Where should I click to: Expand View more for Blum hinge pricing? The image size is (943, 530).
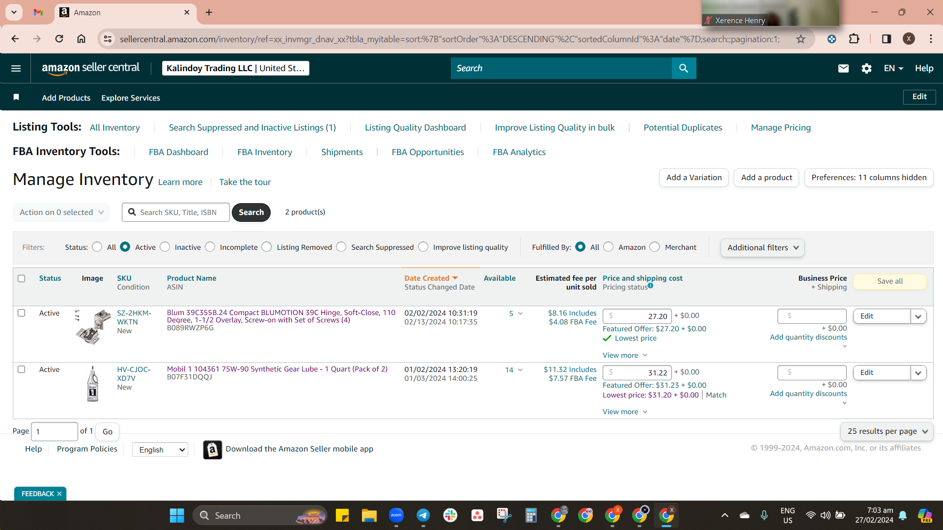pyautogui.click(x=625, y=355)
